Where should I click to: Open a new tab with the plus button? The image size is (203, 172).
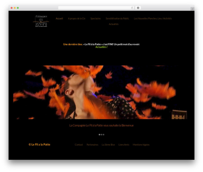192,9
